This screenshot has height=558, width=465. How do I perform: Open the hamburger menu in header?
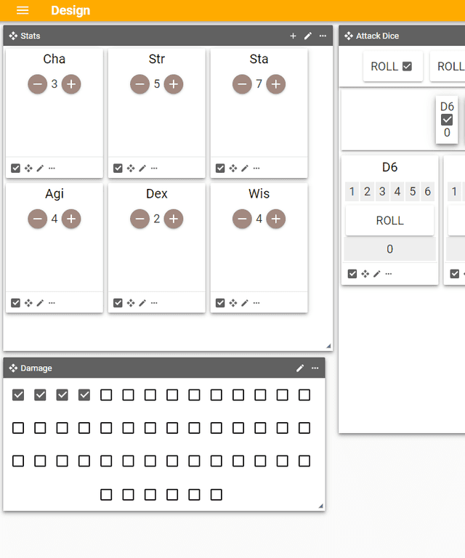(x=23, y=10)
